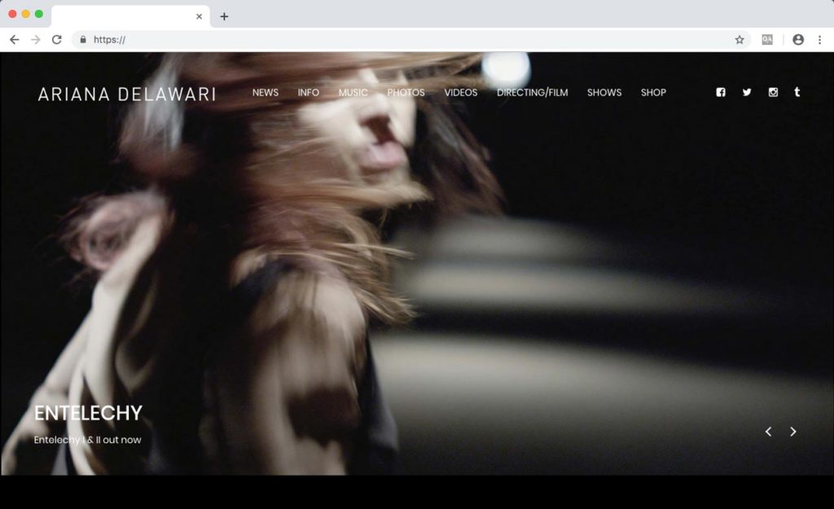The height and width of the screenshot is (509, 834).
Task: Open the MUSIC menu item
Action: (353, 93)
